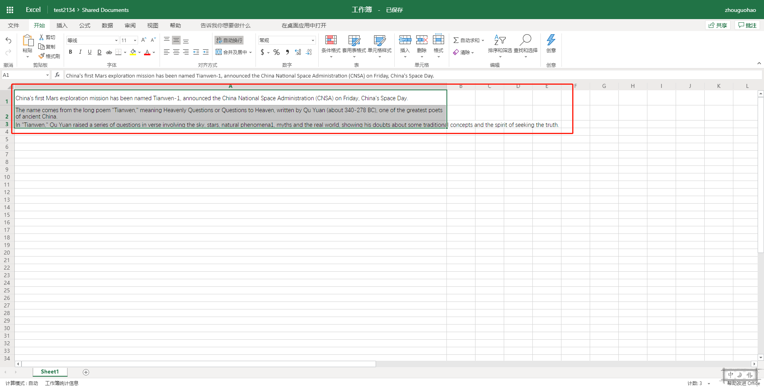The height and width of the screenshot is (387, 764).
Task: Open 条件格式 conditional formatting
Action: coord(331,45)
